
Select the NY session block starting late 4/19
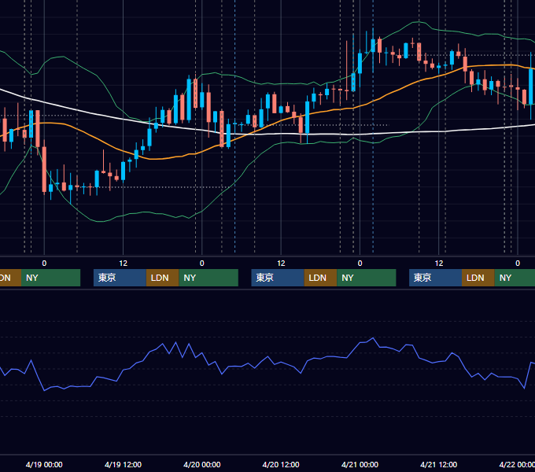click(208, 278)
